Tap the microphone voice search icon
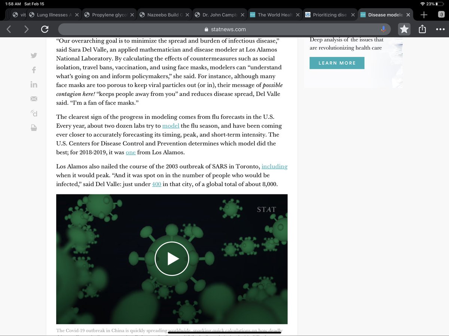The width and height of the screenshot is (449, 336). point(383,29)
